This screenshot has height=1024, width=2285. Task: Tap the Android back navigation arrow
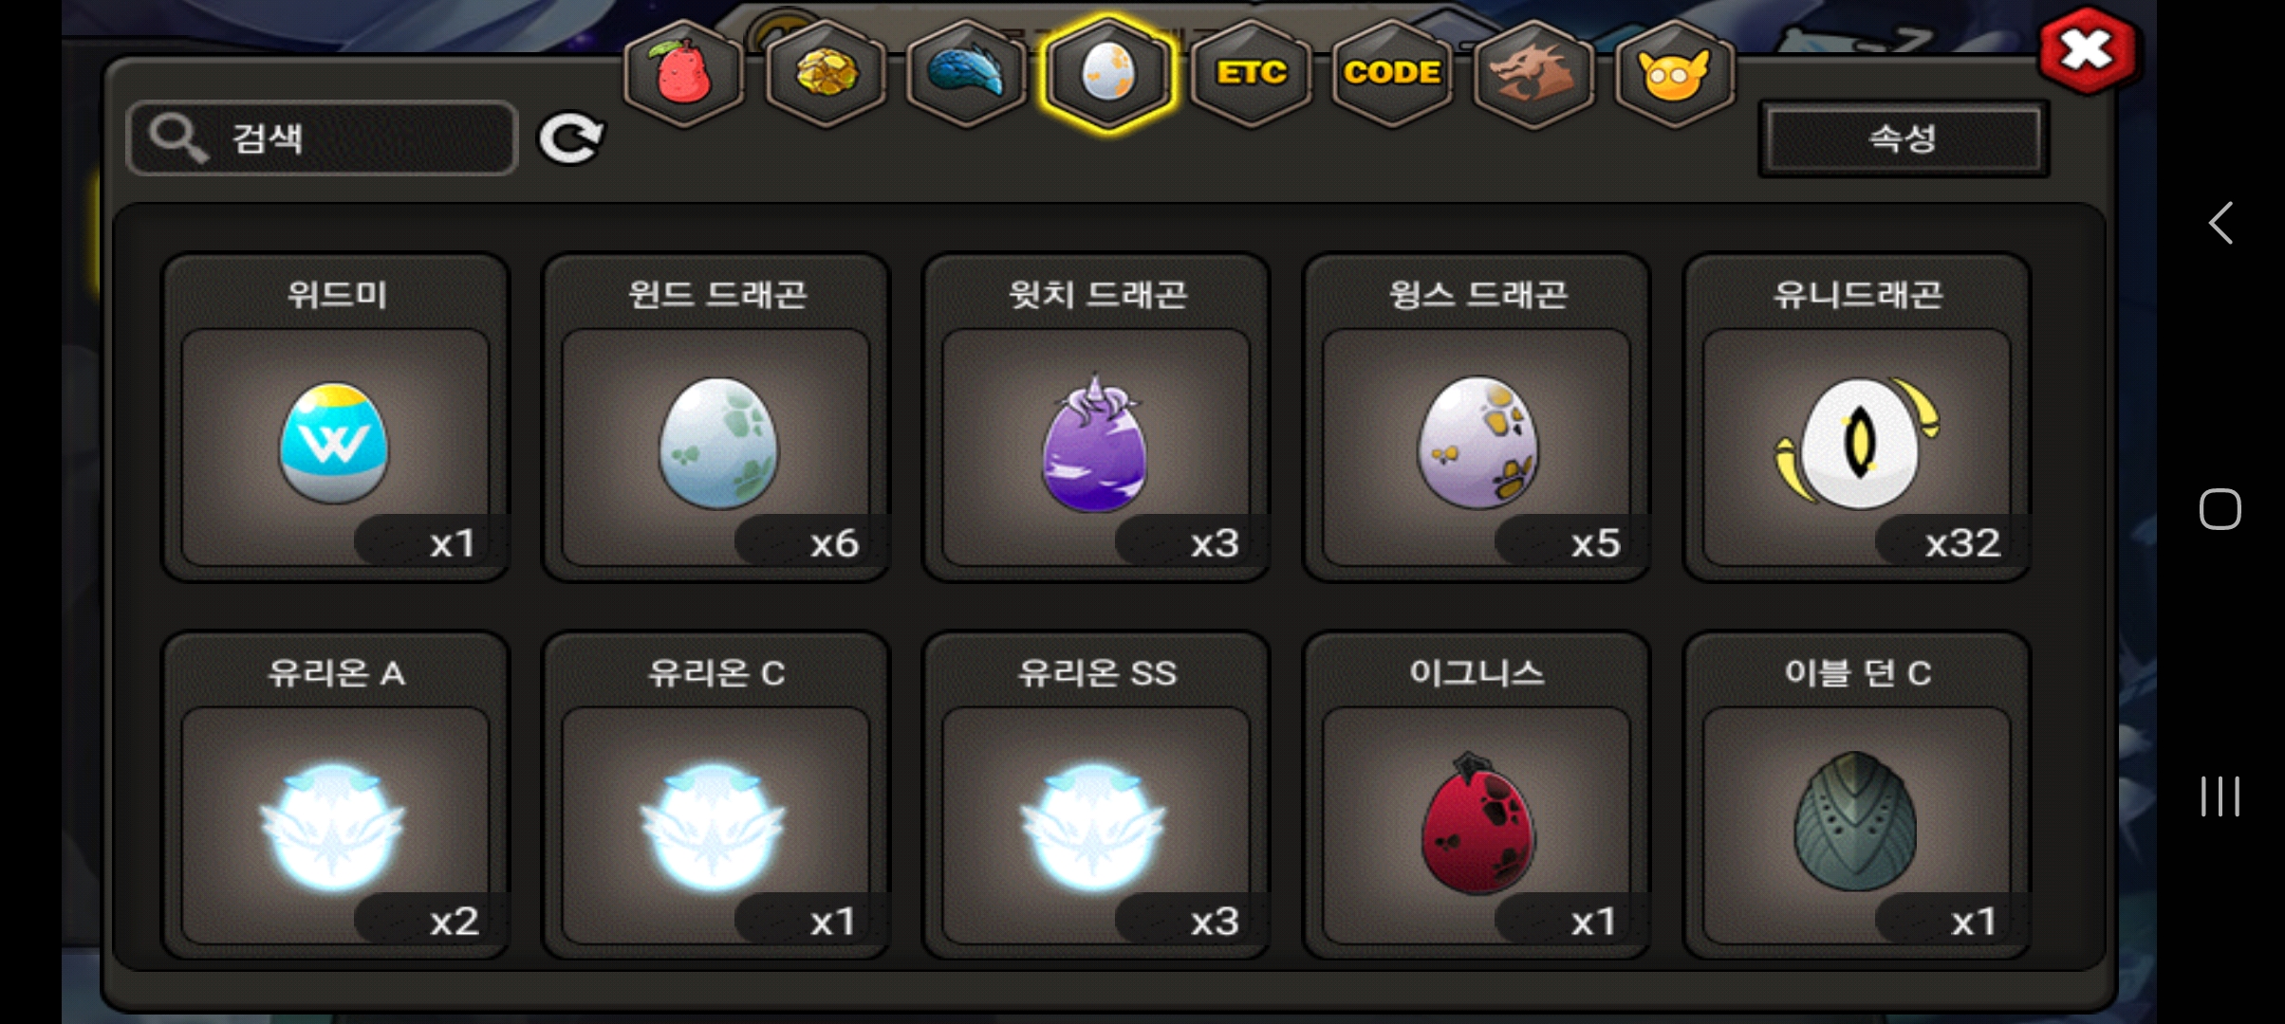pyautogui.click(x=2220, y=224)
